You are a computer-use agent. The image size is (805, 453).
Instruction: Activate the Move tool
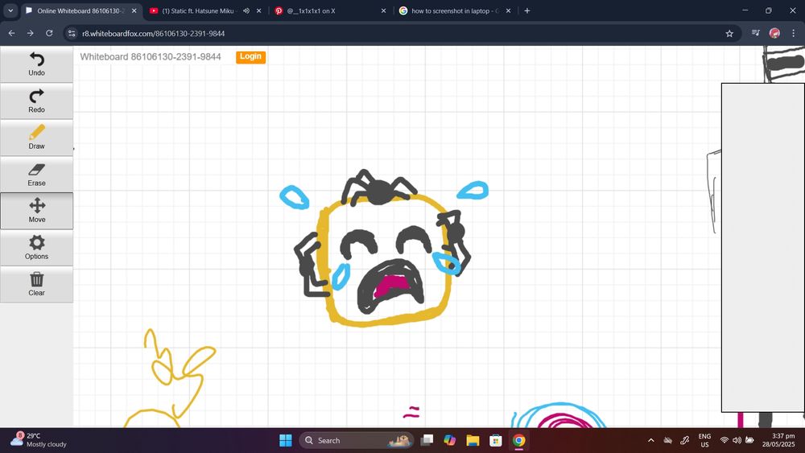coord(36,211)
